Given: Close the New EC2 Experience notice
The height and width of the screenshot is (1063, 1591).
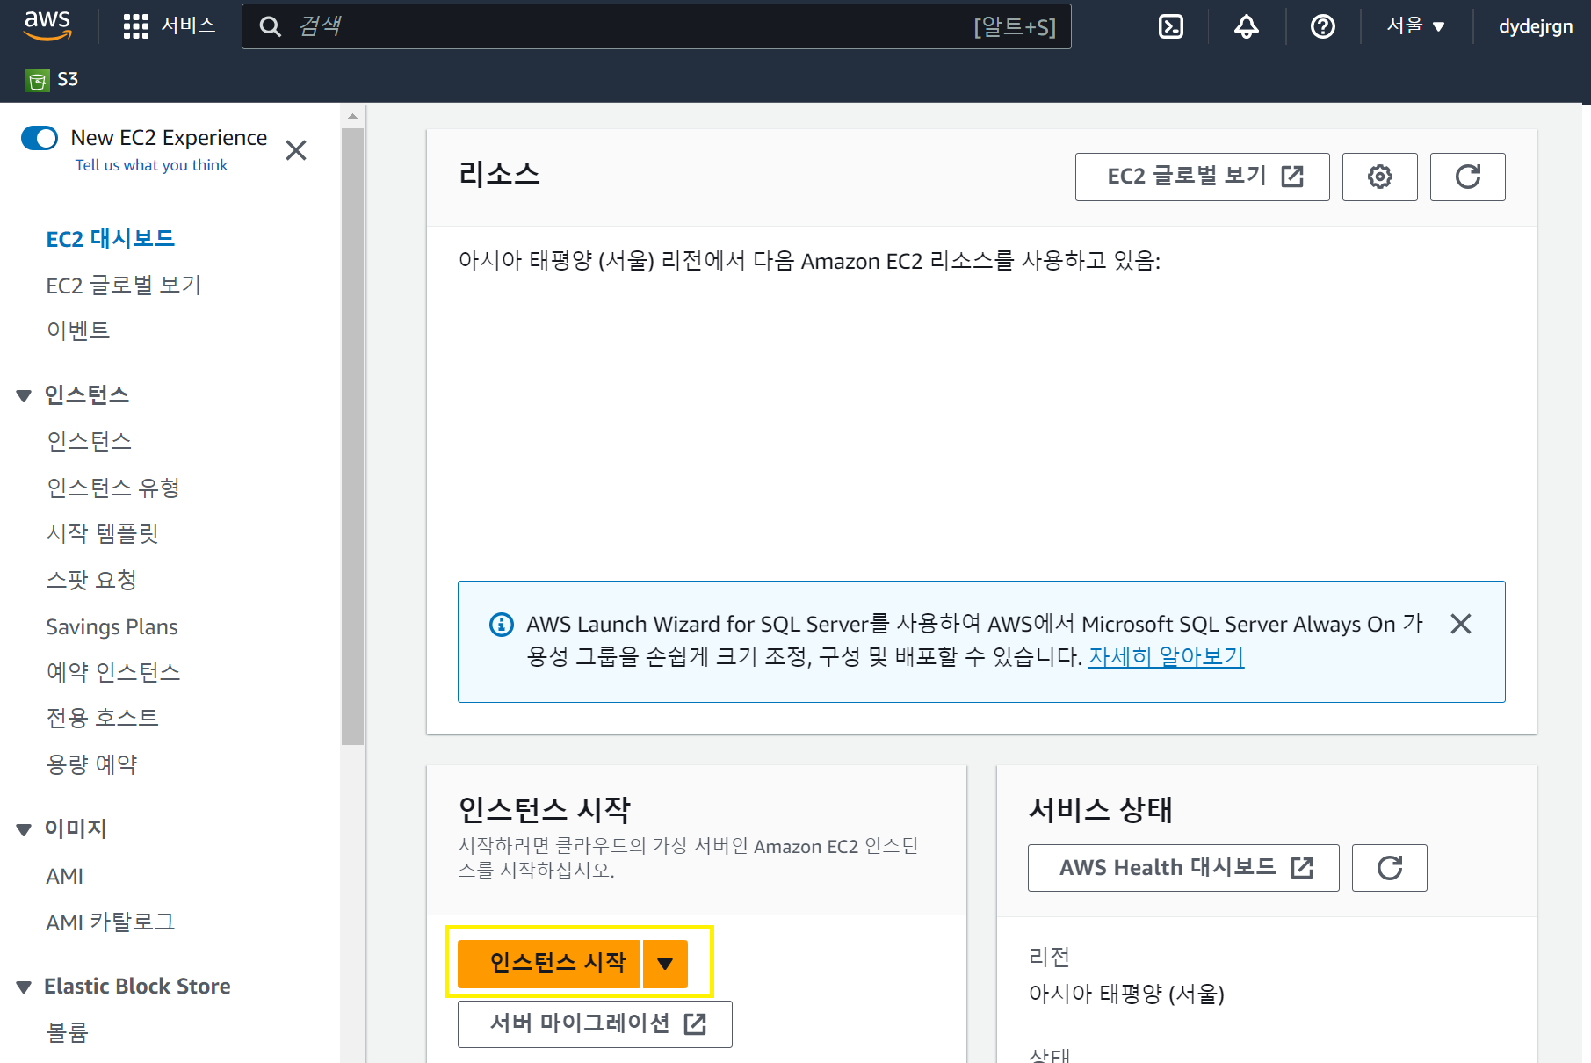Looking at the screenshot, I should [x=296, y=150].
